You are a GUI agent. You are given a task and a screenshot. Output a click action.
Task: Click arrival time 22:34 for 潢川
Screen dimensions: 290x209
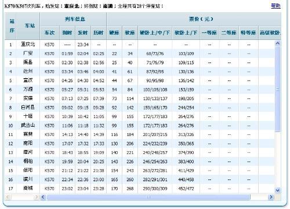(x=67, y=180)
